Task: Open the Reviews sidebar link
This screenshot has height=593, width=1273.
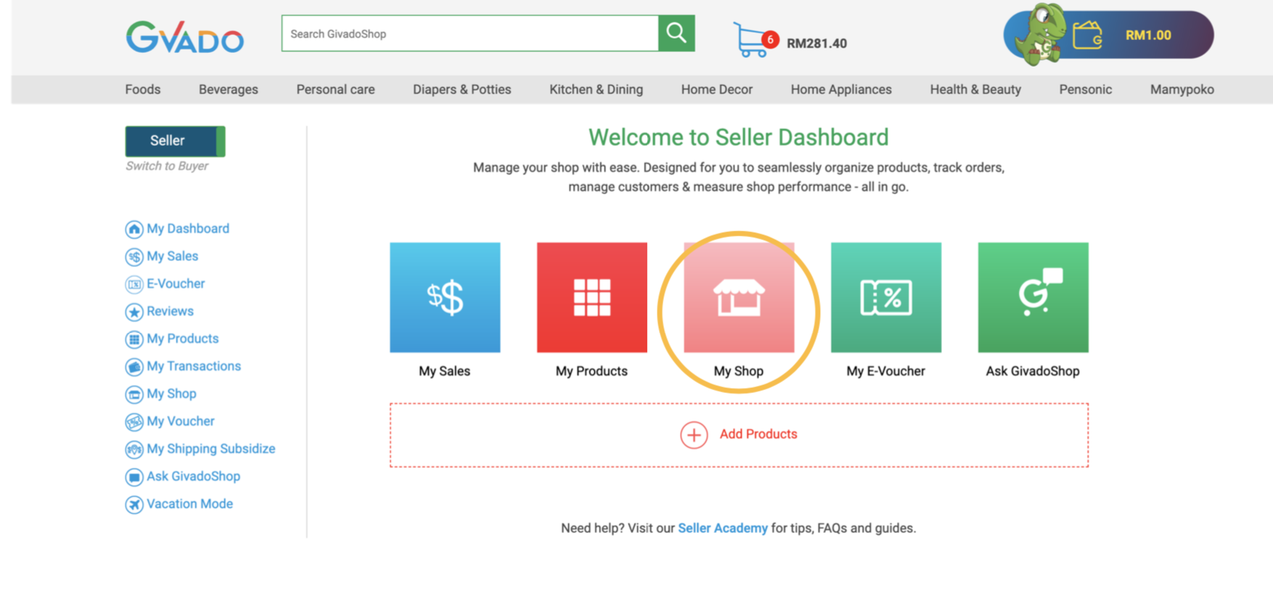Action: tap(171, 311)
